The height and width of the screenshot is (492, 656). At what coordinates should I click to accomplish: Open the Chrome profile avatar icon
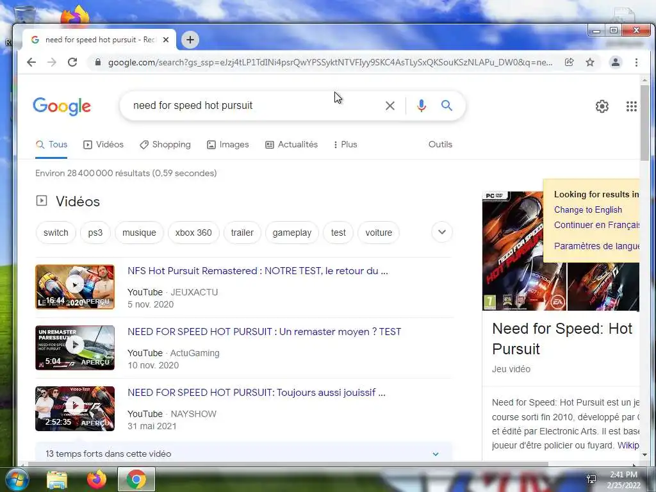tap(616, 62)
